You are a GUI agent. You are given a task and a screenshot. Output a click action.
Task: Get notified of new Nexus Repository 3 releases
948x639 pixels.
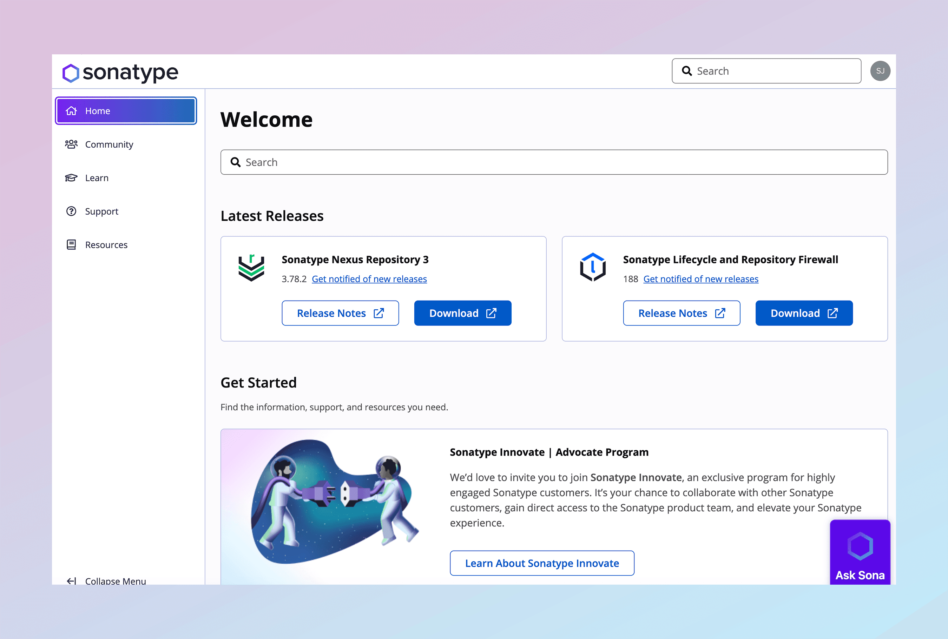[369, 279]
